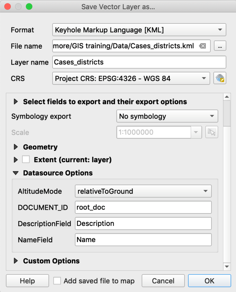Click the 'DescriptionField' label
The image size is (236, 292).
click(x=45, y=224)
